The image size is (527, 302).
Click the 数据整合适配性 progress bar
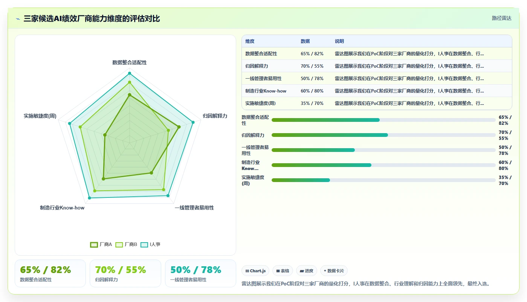click(383, 120)
